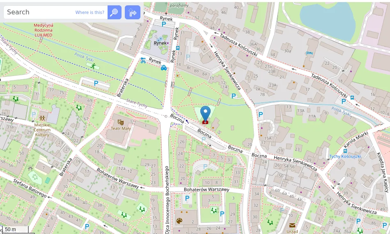Click the 'Tychy Kościuszki' stop label
The image size is (390, 234).
(345, 156)
